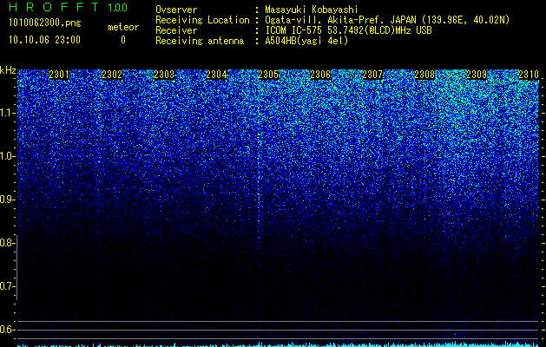
Task: Click the meteor count label
Action: (123, 27)
